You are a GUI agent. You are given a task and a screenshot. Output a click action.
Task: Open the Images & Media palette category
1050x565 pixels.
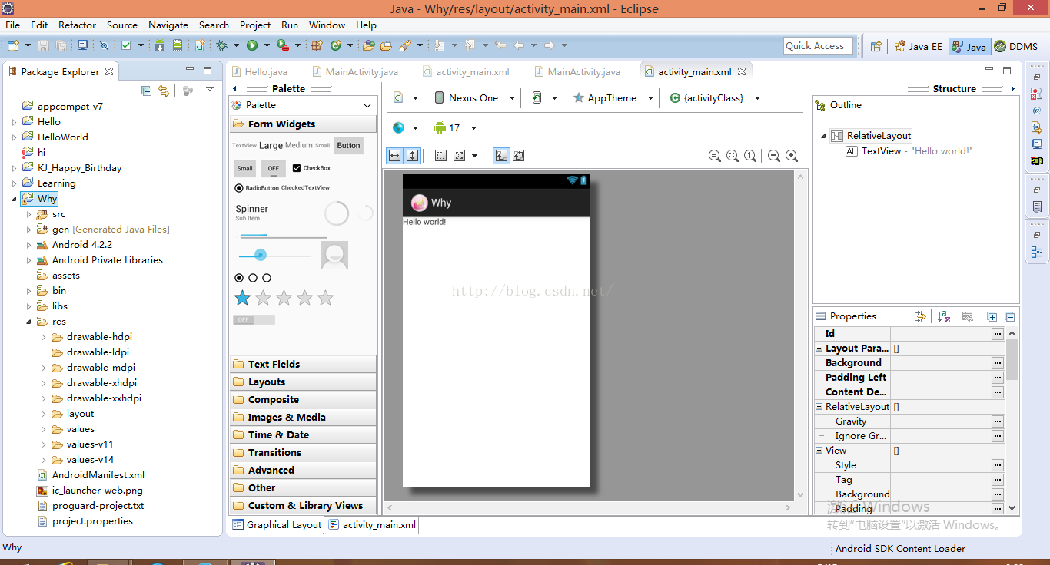click(x=303, y=417)
